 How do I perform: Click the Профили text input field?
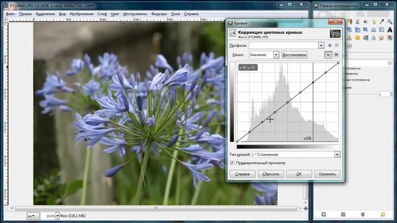[283, 45]
